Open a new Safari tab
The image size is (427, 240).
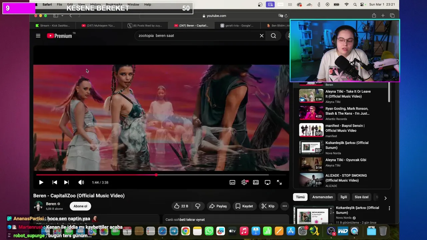tap(383, 16)
